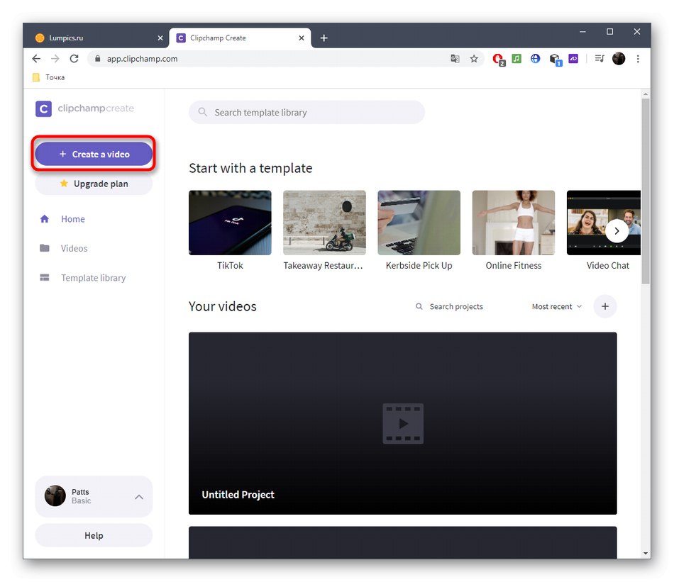Click the Video Chat template label
This screenshot has width=674, height=582.
point(608,266)
